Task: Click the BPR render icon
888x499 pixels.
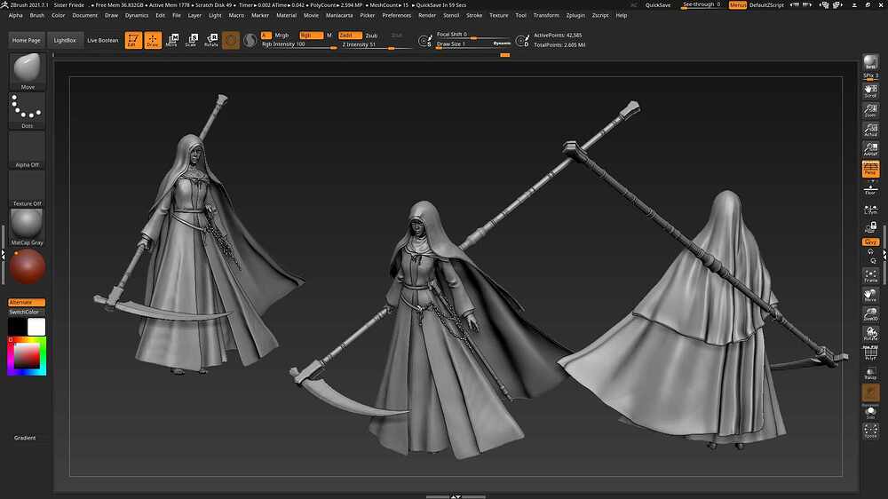Action: (870, 62)
